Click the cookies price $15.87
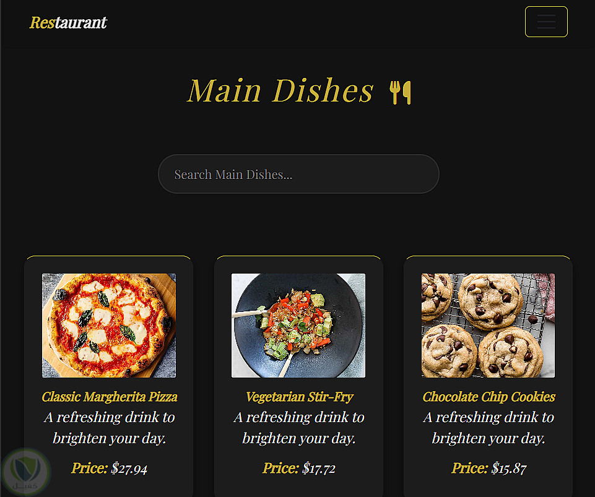This screenshot has height=497, width=595. pyautogui.click(x=509, y=469)
